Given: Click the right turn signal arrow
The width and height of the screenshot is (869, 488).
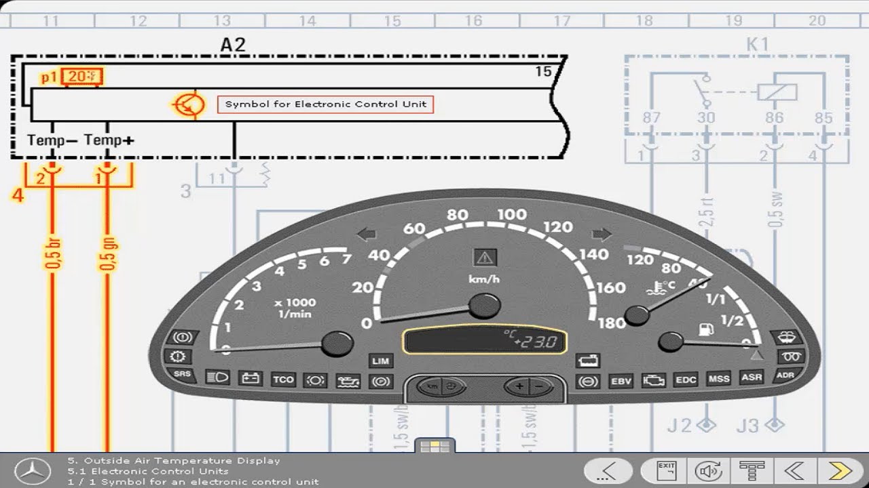Looking at the screenshot, I should 602,235.
